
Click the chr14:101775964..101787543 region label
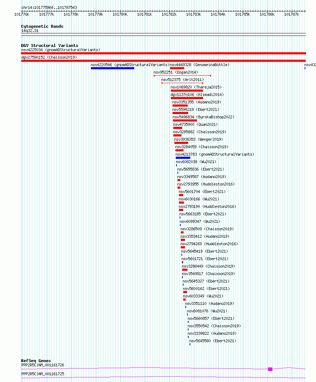click(49, 7)
